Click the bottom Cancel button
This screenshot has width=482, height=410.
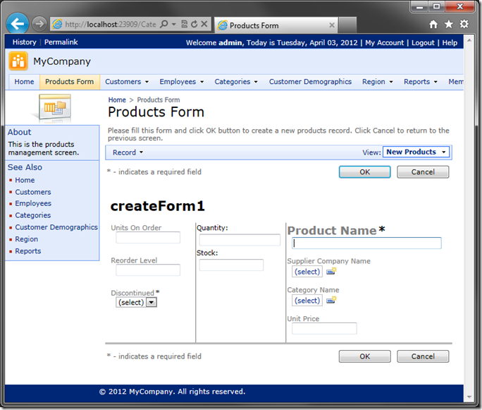[x=423, y=356]
